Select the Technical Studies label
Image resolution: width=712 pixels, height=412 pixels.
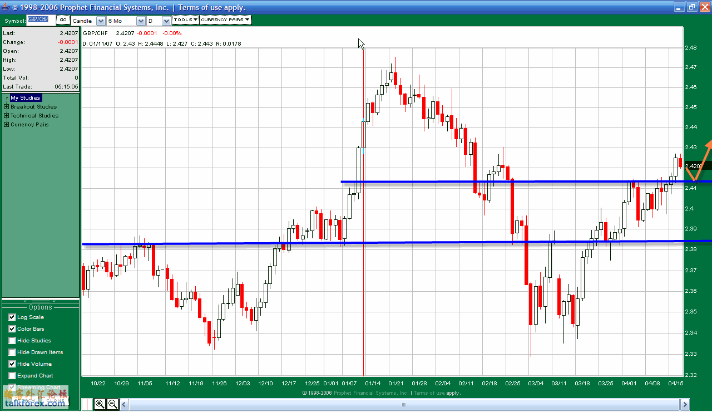pos(34,116)
